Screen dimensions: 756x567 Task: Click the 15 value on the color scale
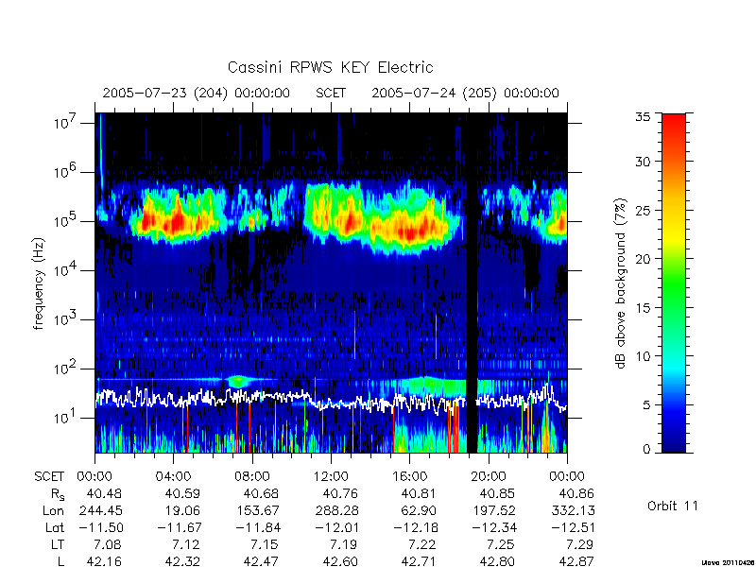point(644,307)
